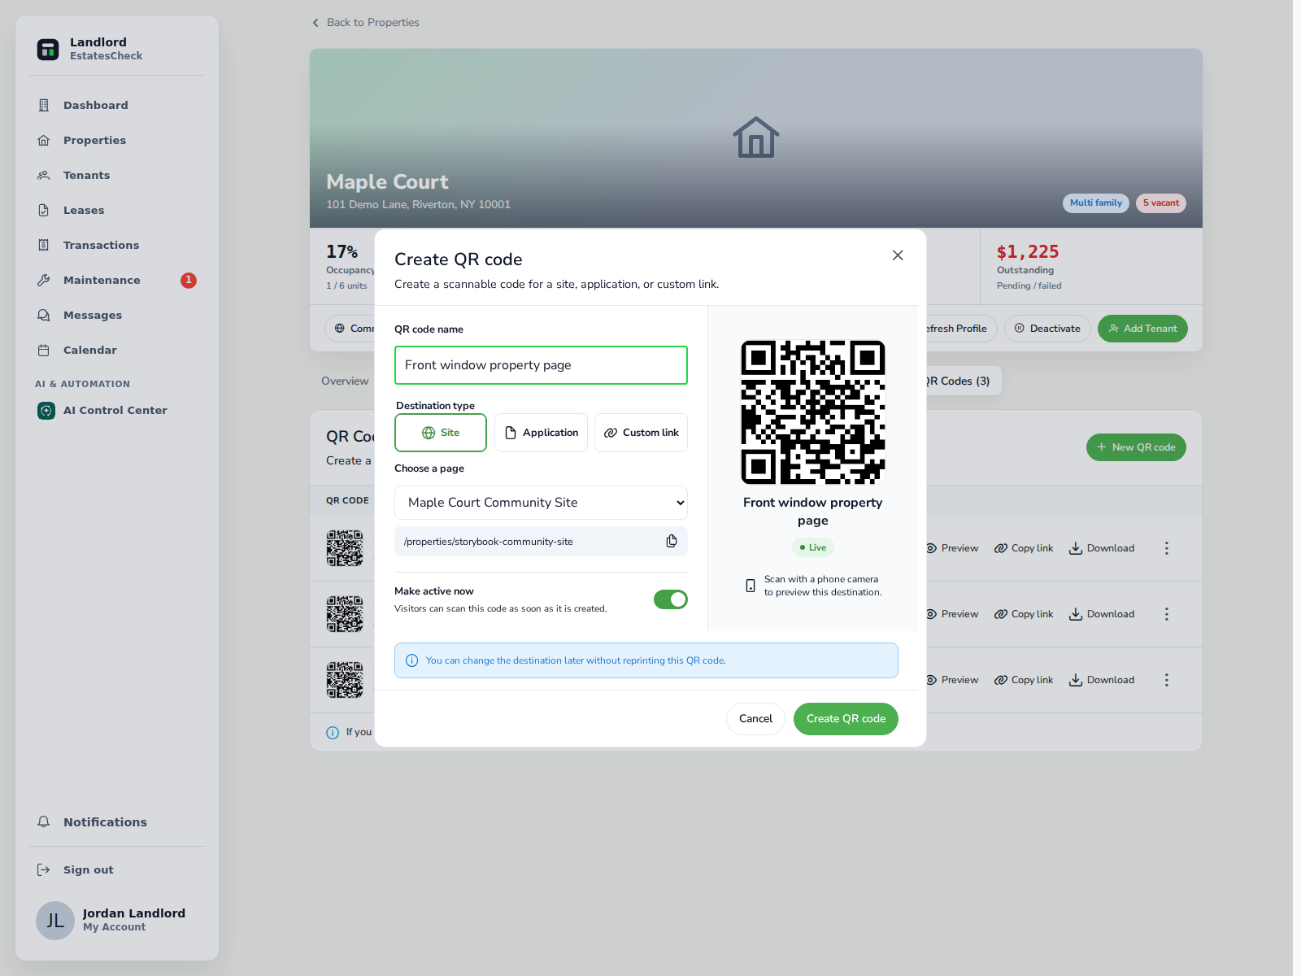The image size is (1301, 976).
Task: Preview the first QR code row
Action: click(x=952, y=548)
